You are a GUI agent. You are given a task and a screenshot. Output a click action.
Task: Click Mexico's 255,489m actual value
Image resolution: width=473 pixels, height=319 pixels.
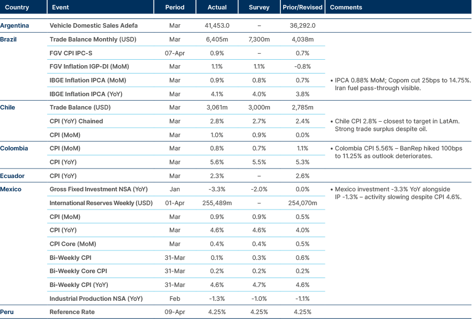pyautogui.click(x=217, y=202)
